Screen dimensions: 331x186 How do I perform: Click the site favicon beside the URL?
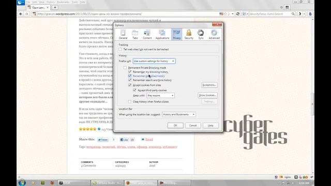pos(34,14)
